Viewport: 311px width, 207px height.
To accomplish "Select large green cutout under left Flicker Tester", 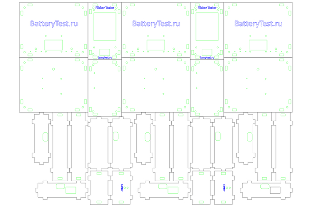I will 105,27.
